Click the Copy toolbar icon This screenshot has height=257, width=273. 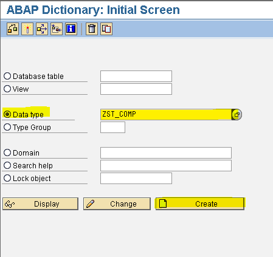(106, 29)
